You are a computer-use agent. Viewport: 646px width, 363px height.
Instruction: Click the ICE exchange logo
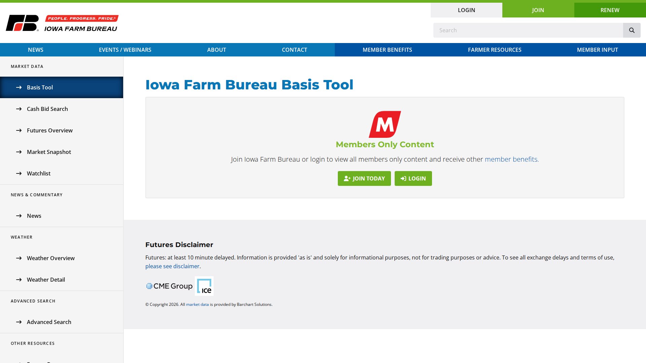coord(205,286)
